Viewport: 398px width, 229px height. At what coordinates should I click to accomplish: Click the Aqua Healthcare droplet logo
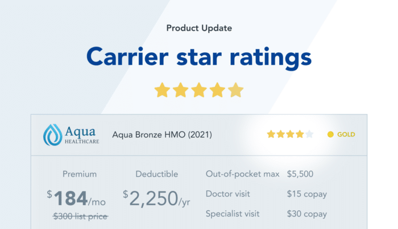tap(52, 135)
